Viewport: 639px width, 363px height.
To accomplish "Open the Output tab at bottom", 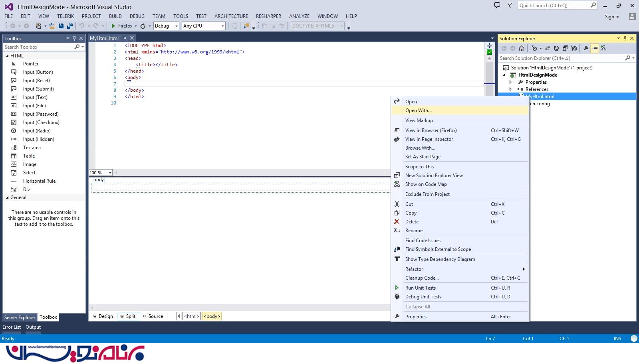I will coord(33,327).
